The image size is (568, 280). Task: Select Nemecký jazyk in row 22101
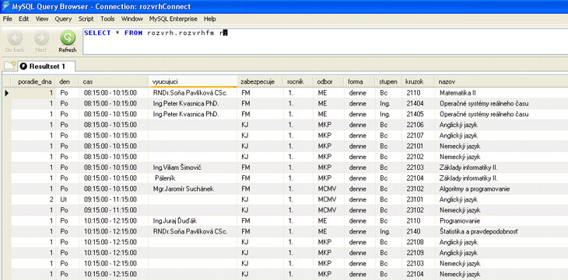tap(501, 147)
